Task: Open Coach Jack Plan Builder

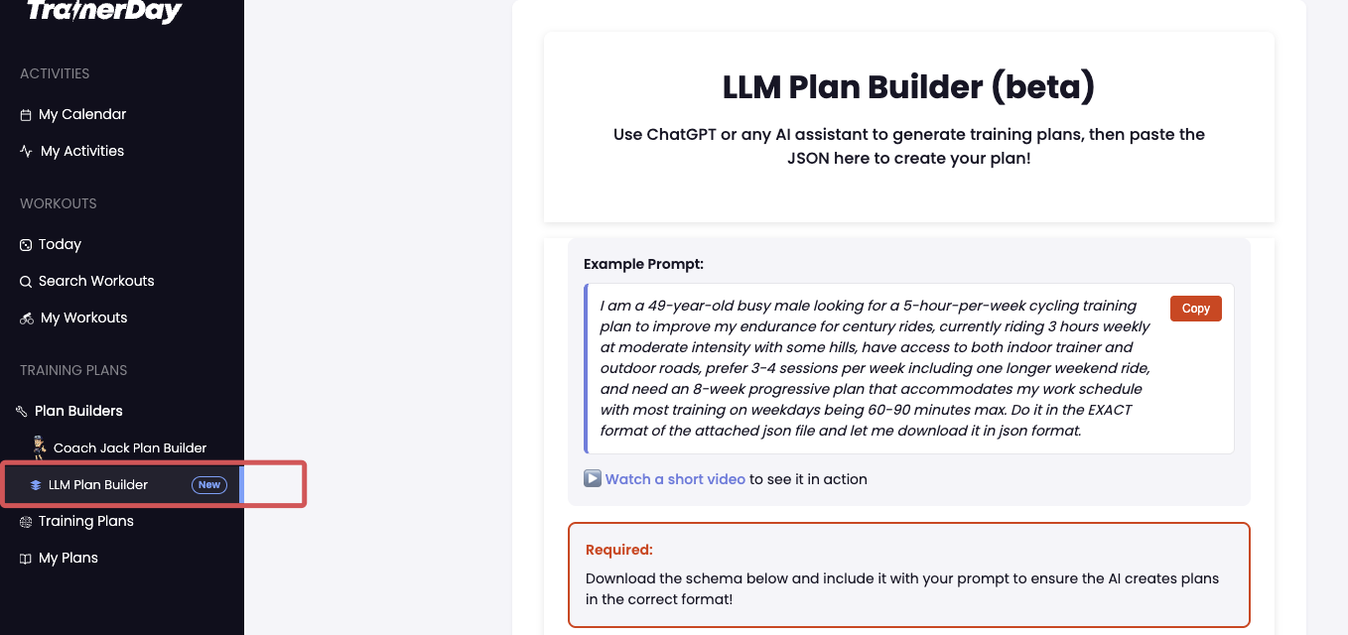Action: (130, 448)
